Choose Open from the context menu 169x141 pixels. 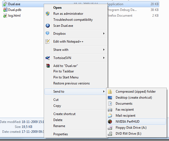[76, 8]
